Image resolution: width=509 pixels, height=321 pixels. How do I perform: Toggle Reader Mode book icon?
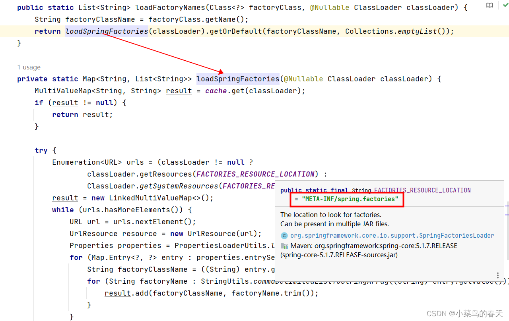[x=490, y=6]
